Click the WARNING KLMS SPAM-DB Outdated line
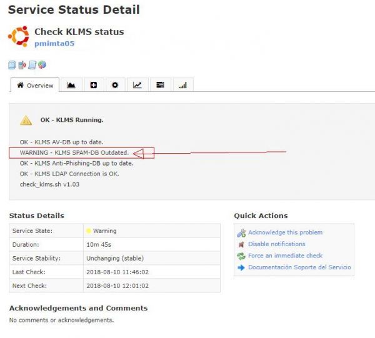Viewport: 375px width, 338px height. coord(74,152)
